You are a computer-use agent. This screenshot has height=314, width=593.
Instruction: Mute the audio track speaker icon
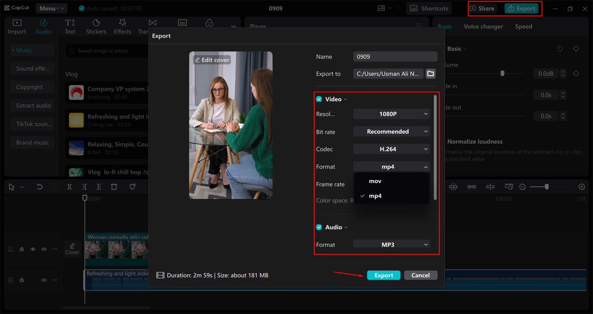click(44, 280)
